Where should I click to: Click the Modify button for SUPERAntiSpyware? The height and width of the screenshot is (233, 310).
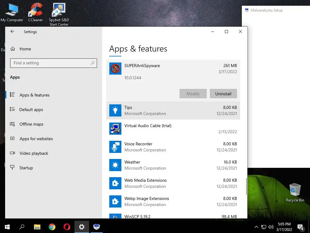click(193, 94)
